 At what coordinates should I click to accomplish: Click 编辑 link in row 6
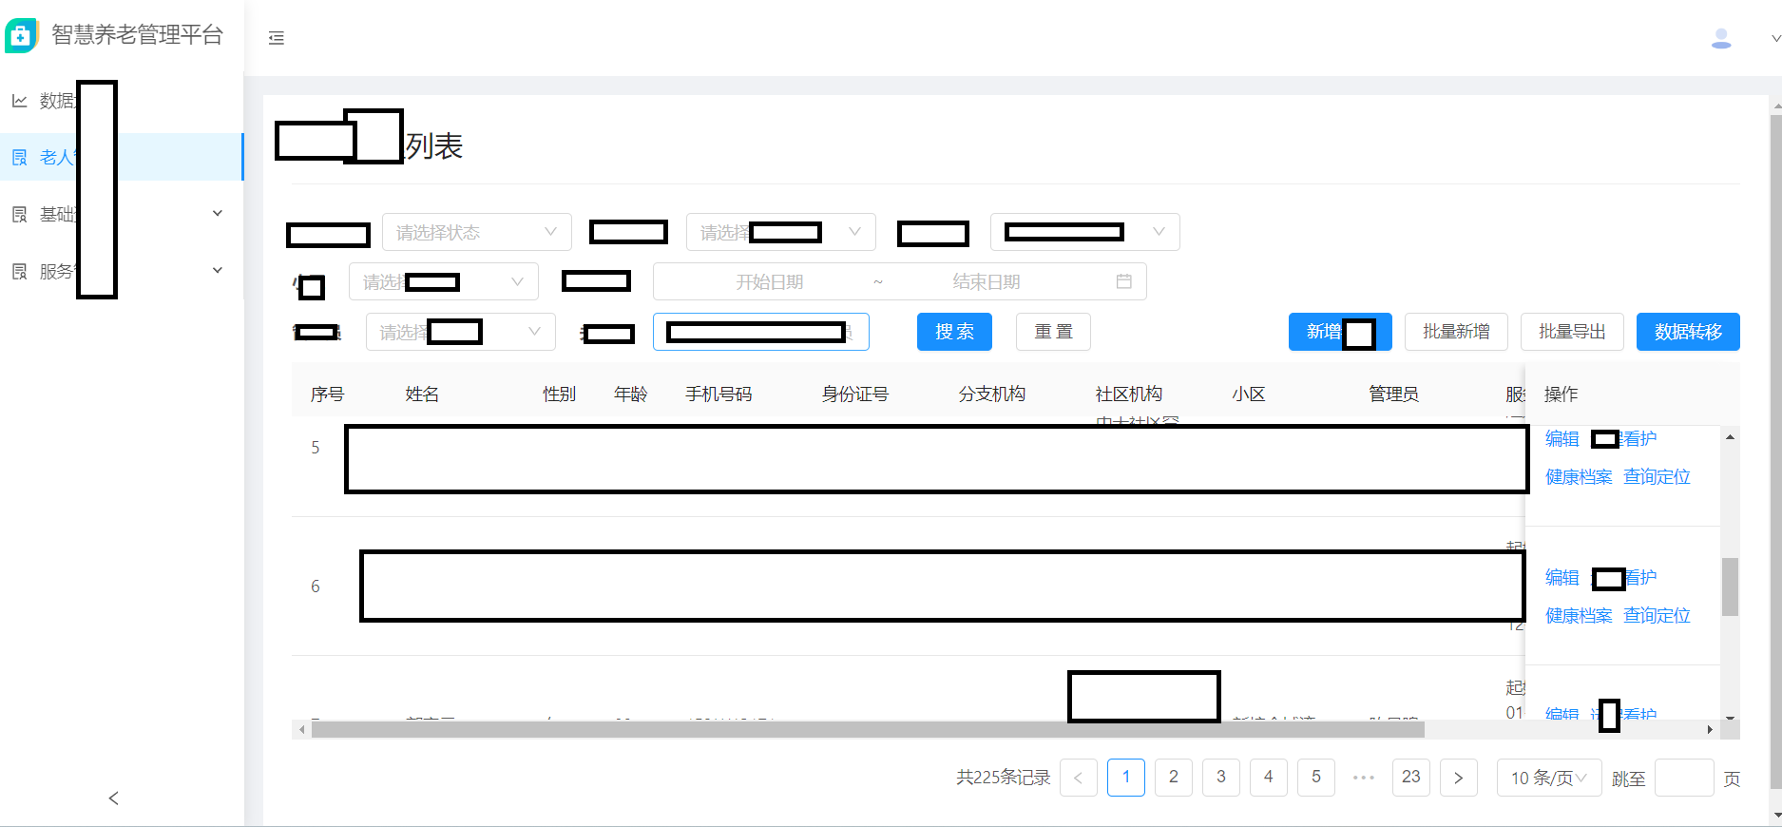pos(1562,577)
